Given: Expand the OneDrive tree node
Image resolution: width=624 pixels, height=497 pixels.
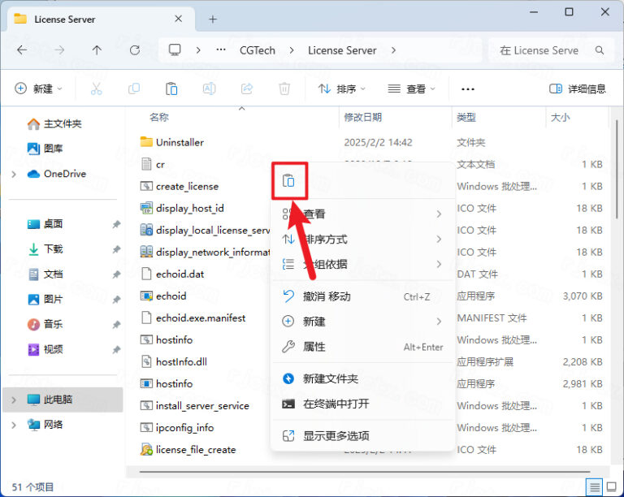Looking at the screenshot, I should point(14,174).
